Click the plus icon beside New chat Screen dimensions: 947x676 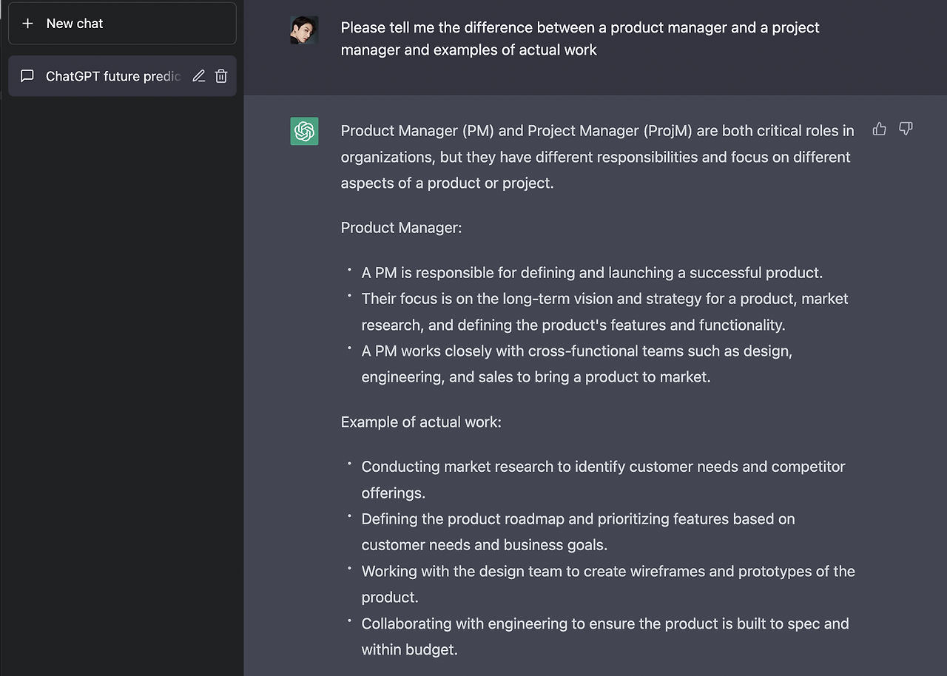tap(28, 24)
